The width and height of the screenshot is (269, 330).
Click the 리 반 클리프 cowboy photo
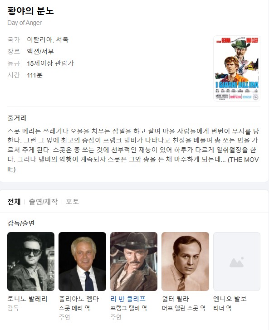click(134, 262)
